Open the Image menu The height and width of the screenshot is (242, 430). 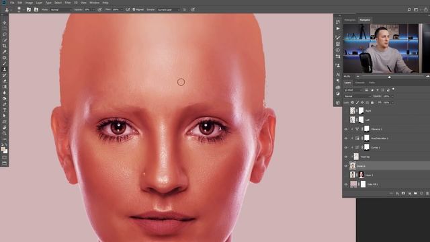point(29,3)
